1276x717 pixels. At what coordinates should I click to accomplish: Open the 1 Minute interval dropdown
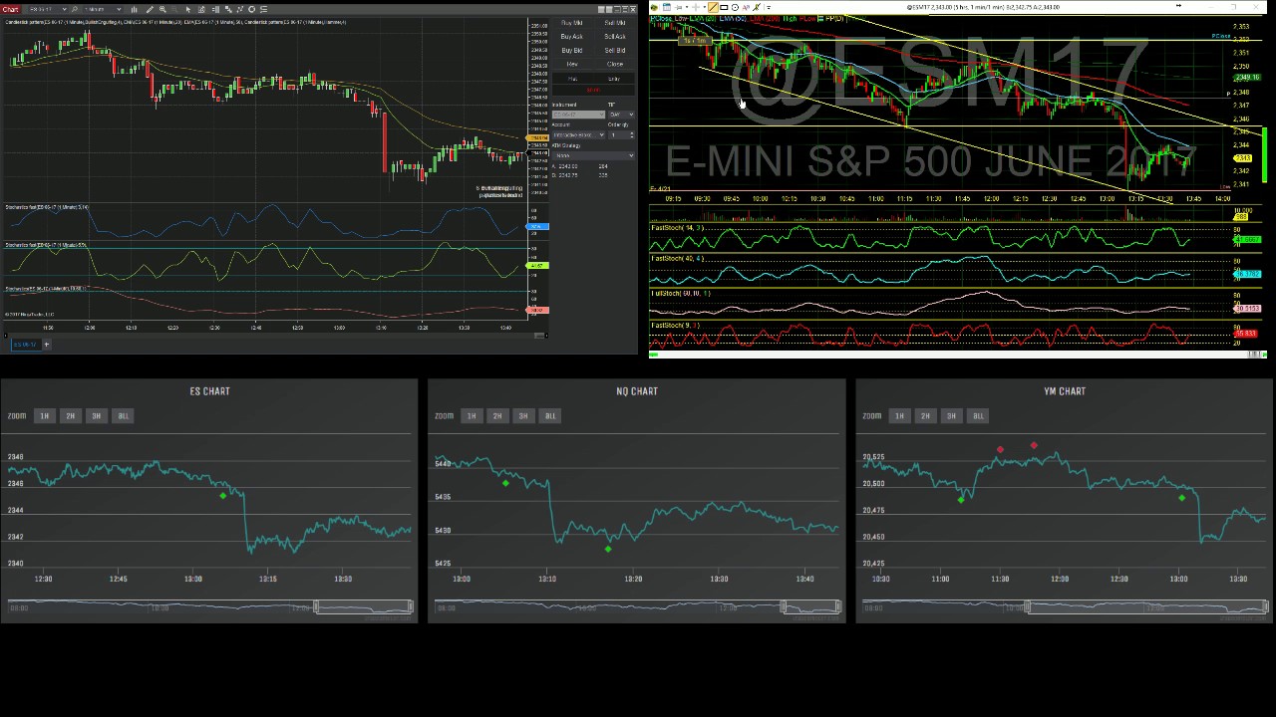tap(103, 9)
